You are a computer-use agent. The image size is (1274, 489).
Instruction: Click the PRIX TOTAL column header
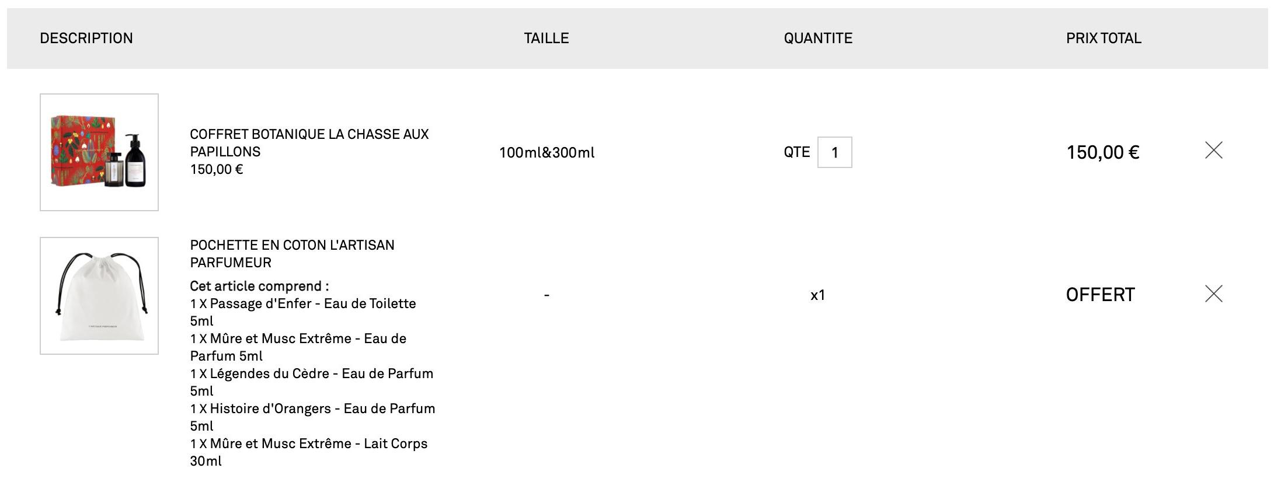[x=1103, y=39]
